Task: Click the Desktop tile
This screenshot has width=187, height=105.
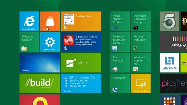Action: coord(40,63)
